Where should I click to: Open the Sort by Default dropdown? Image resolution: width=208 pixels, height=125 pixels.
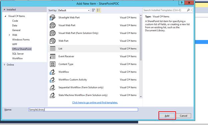click(74, 10)
